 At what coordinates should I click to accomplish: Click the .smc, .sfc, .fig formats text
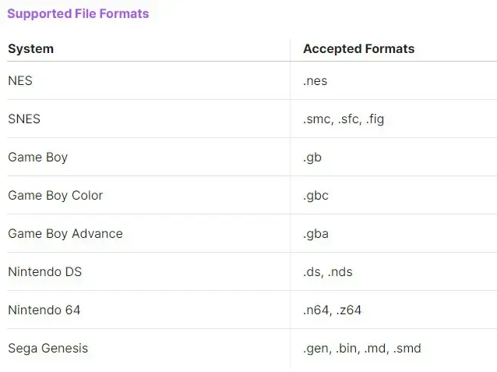tap(344, 119)
